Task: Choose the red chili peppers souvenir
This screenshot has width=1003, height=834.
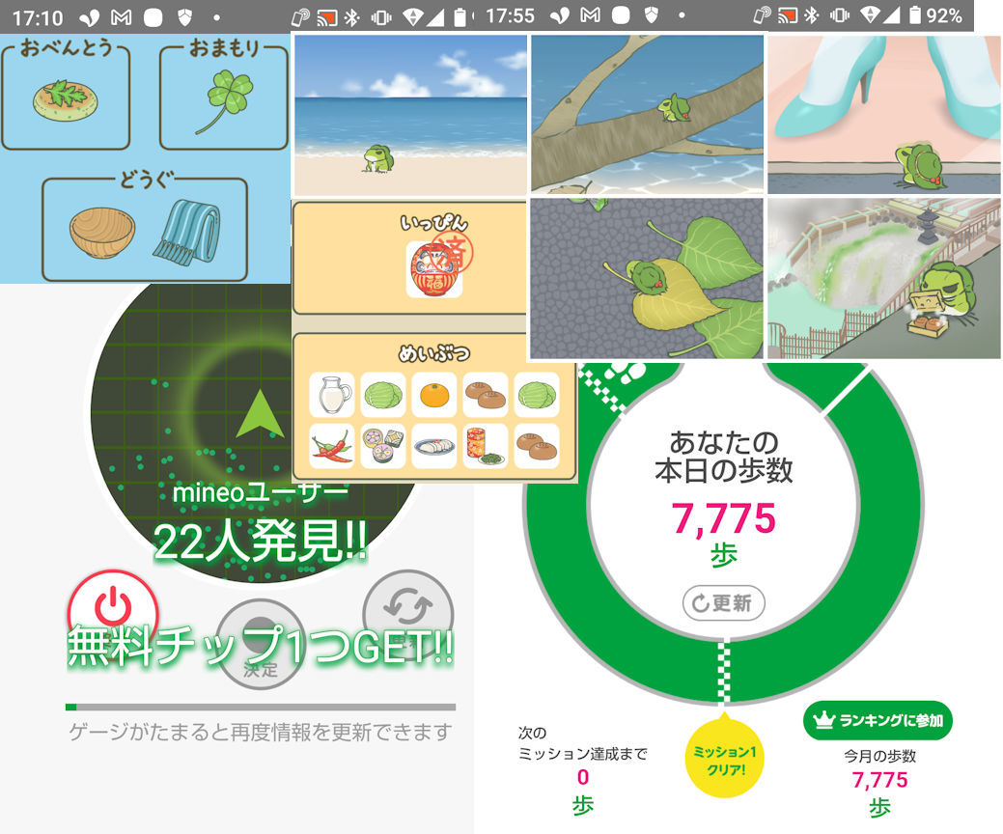Action: pyautogui.click(x=333, y=446)
